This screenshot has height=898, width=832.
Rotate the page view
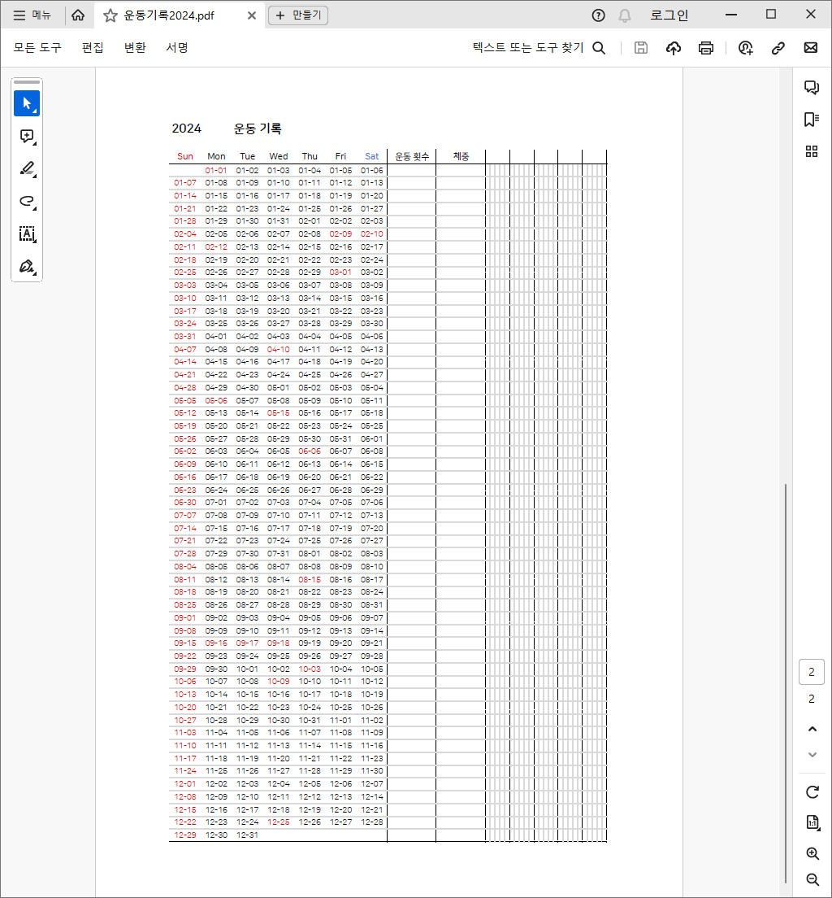pyautogui.click(x=812, y=791)
